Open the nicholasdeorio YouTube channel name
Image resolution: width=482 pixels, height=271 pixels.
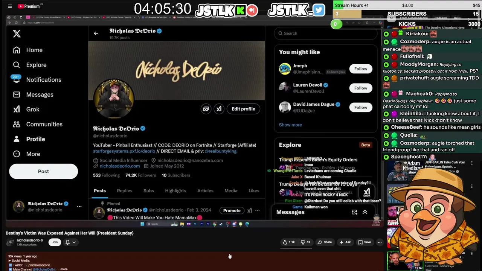(28, 240)
